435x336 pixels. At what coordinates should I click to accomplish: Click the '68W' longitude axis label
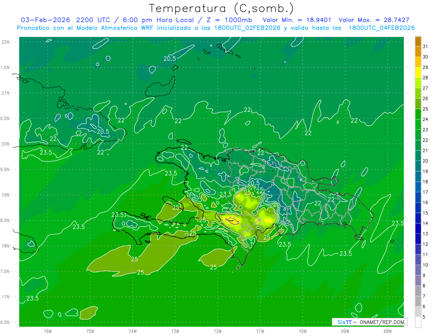(x=388, y=331)
